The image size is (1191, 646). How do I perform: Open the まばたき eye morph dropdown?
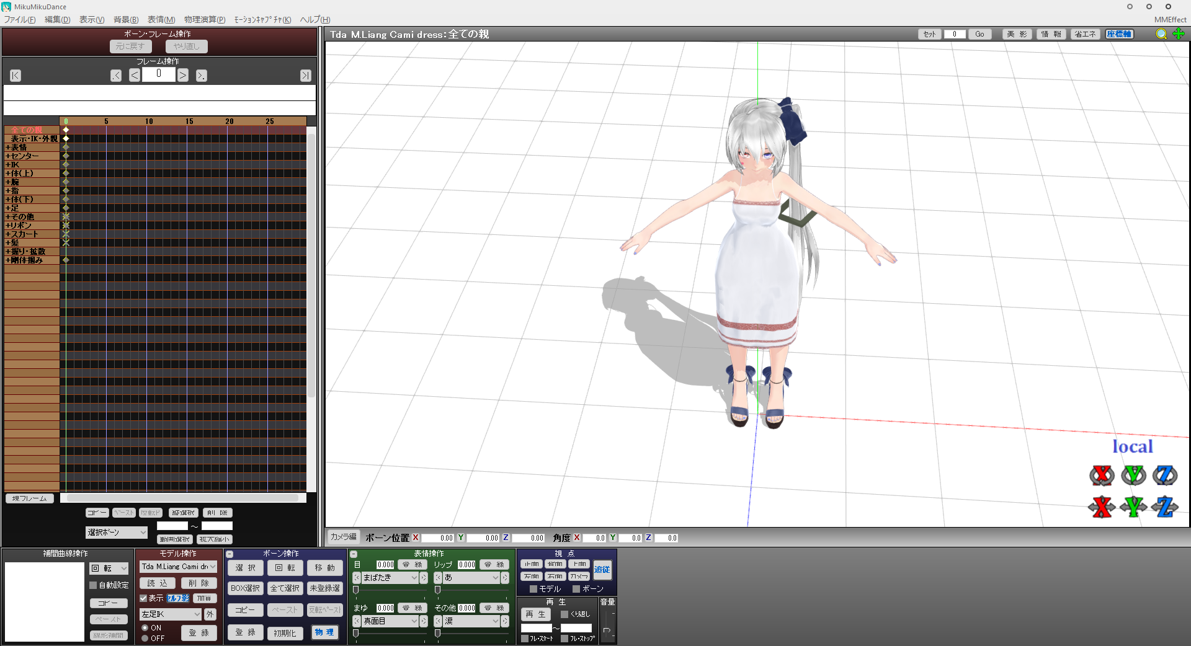click(390, 578)
